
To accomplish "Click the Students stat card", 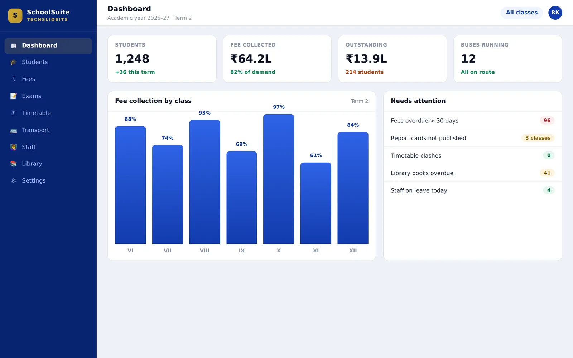I will [162, 59].
